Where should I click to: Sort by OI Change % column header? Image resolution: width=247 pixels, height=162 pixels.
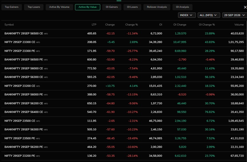[207, 25]
